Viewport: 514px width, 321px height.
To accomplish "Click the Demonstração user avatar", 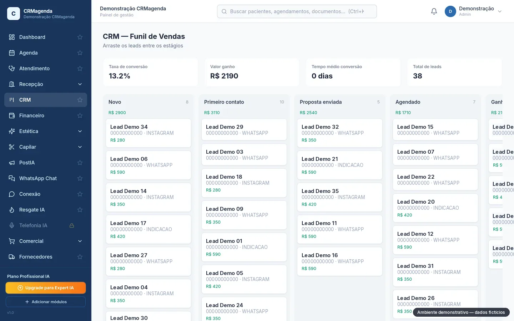I will coord(450,11).
